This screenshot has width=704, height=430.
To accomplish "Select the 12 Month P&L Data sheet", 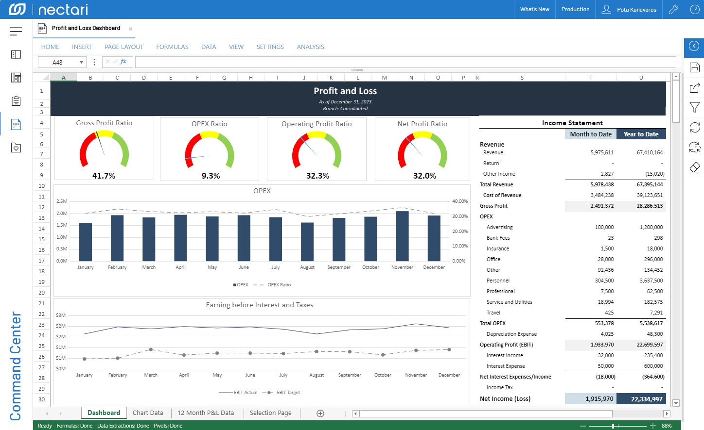I will 206,413.
